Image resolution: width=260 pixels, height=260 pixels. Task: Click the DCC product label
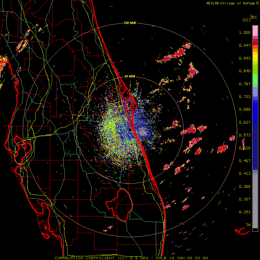[254, 17]
